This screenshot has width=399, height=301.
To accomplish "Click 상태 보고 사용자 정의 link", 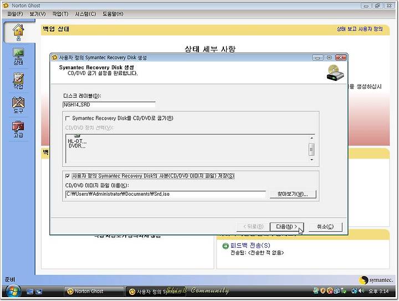I will click(360, 29).
